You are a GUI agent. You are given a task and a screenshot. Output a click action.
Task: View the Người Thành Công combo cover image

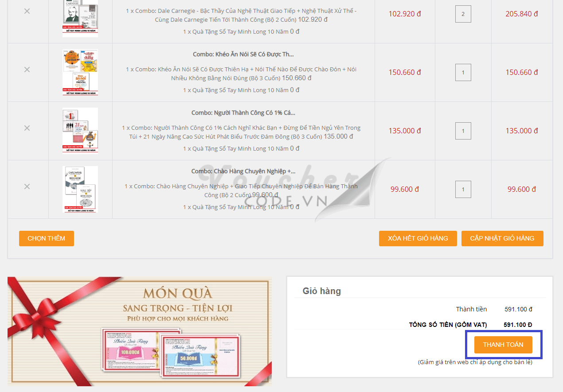[x=80, y=131]
